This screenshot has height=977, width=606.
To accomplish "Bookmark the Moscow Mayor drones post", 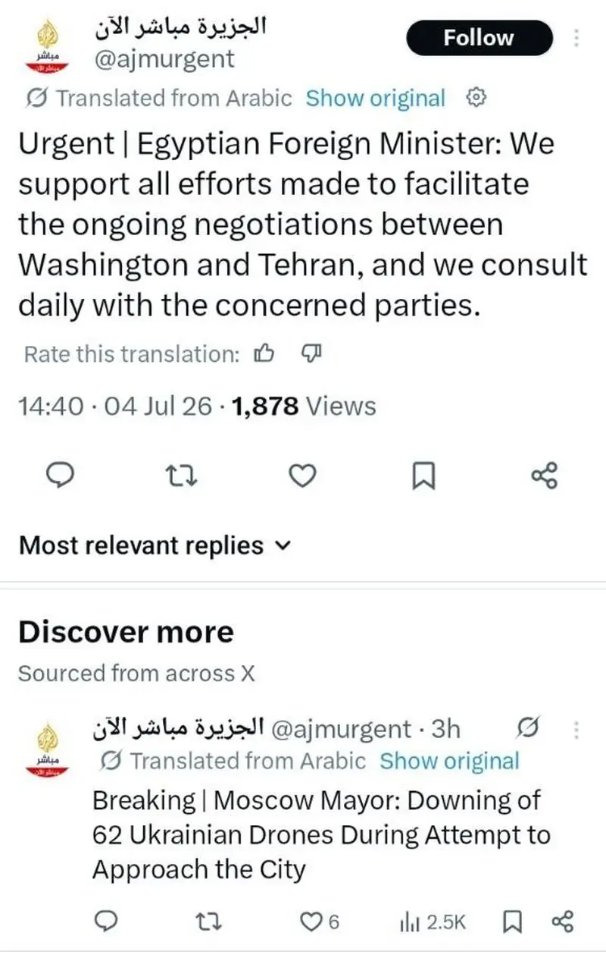I will click(x=513, y=922).
